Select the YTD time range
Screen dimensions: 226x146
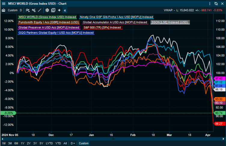pyautogui.click(x=58, y=143)
